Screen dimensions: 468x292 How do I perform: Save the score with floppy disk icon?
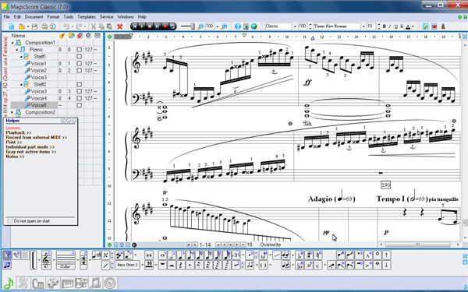[34, 26]
